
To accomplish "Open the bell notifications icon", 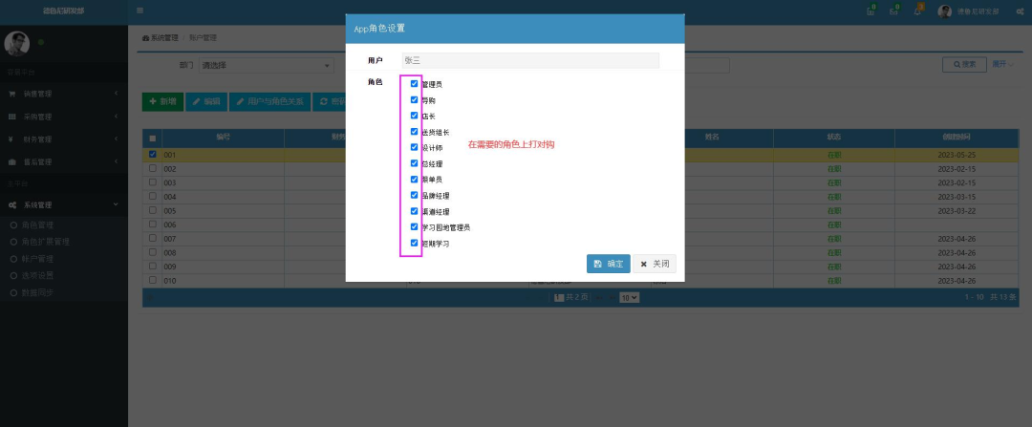I will tap(918, 11).
